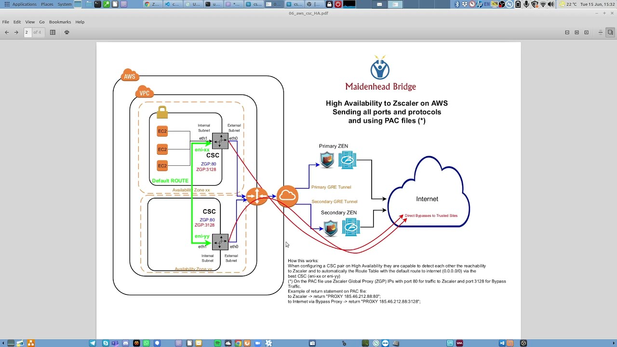
Task: Click the 'Secondary GRE Tunnel' label
Action: [335, 201]
